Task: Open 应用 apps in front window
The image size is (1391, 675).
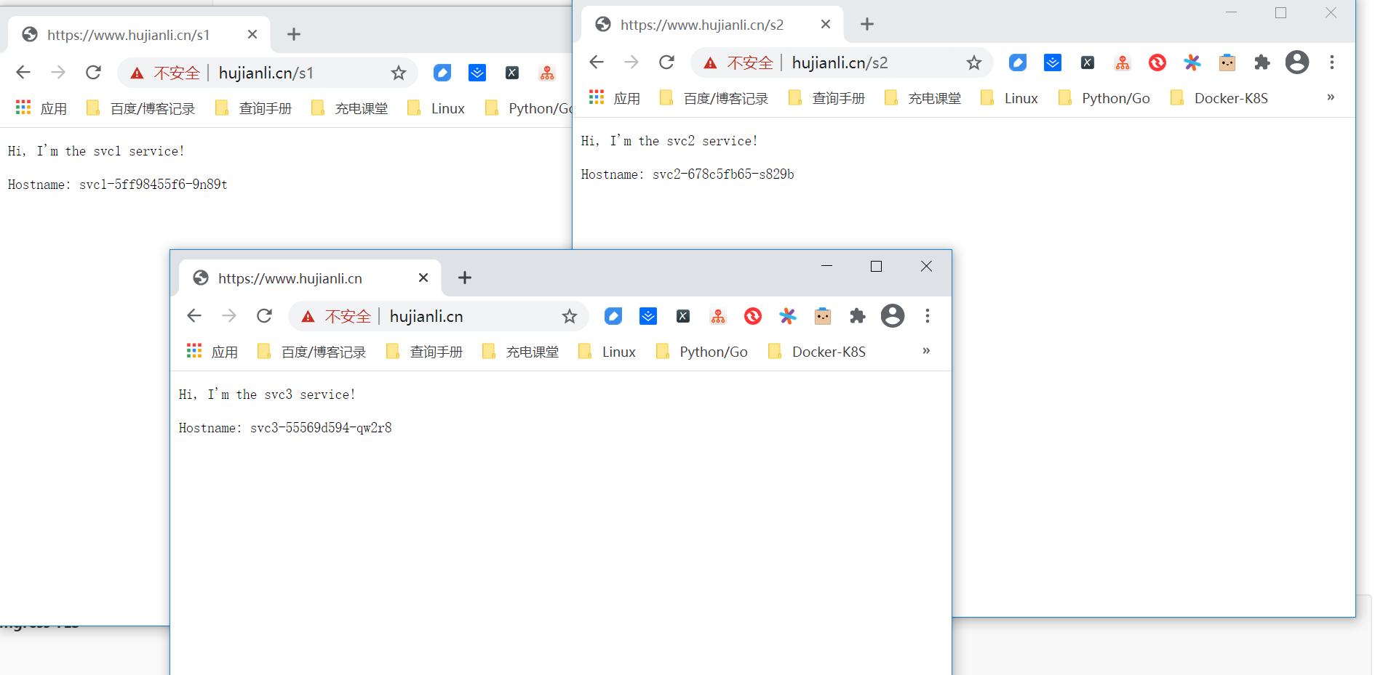Action: pyautogui.click(x=212, y=352)
